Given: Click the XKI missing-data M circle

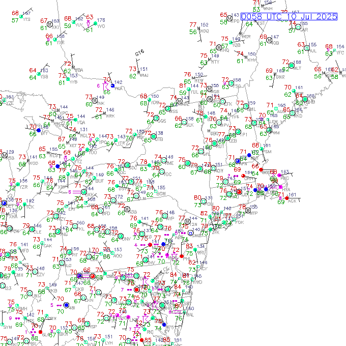Looking at the screenshot, I should coord(50,24).
